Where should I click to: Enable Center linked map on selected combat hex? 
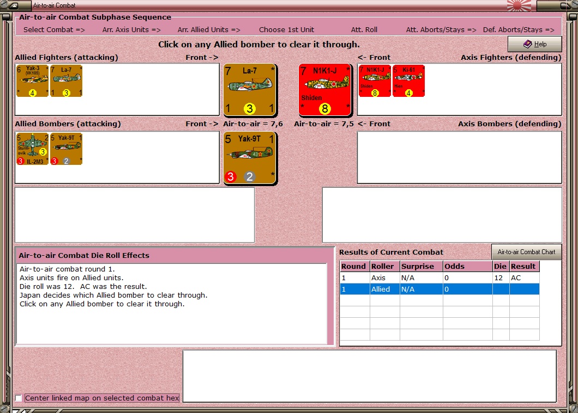click(19, 398)
